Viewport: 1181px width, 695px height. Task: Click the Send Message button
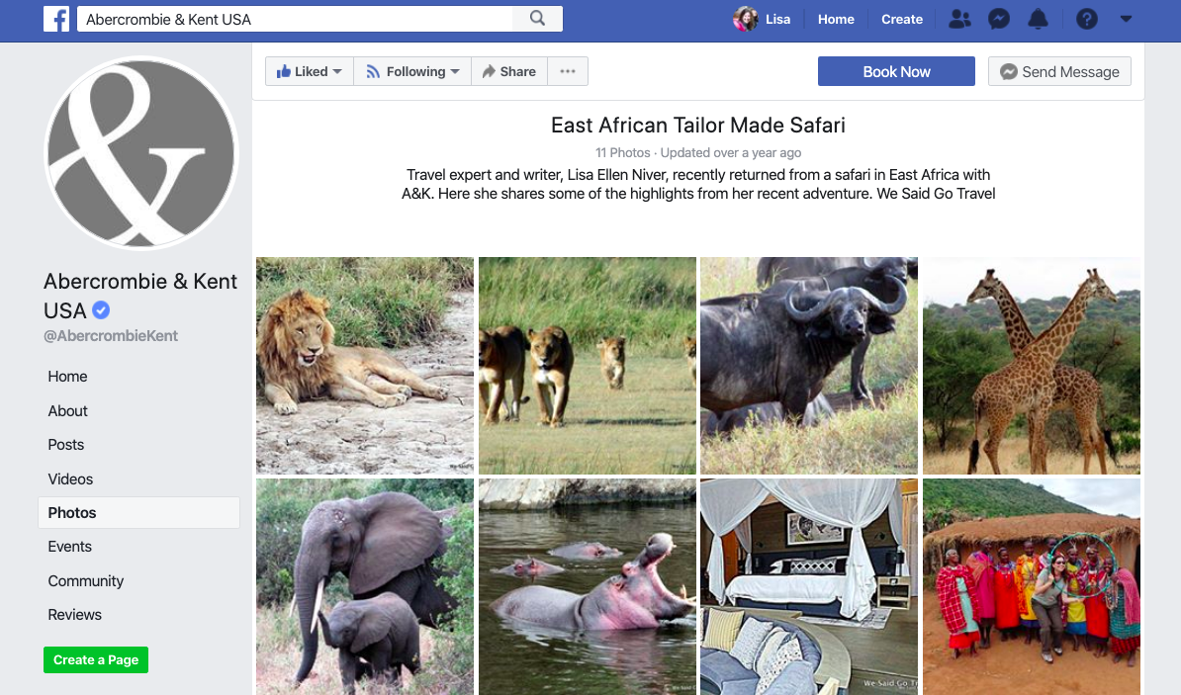coord(1059,71)
